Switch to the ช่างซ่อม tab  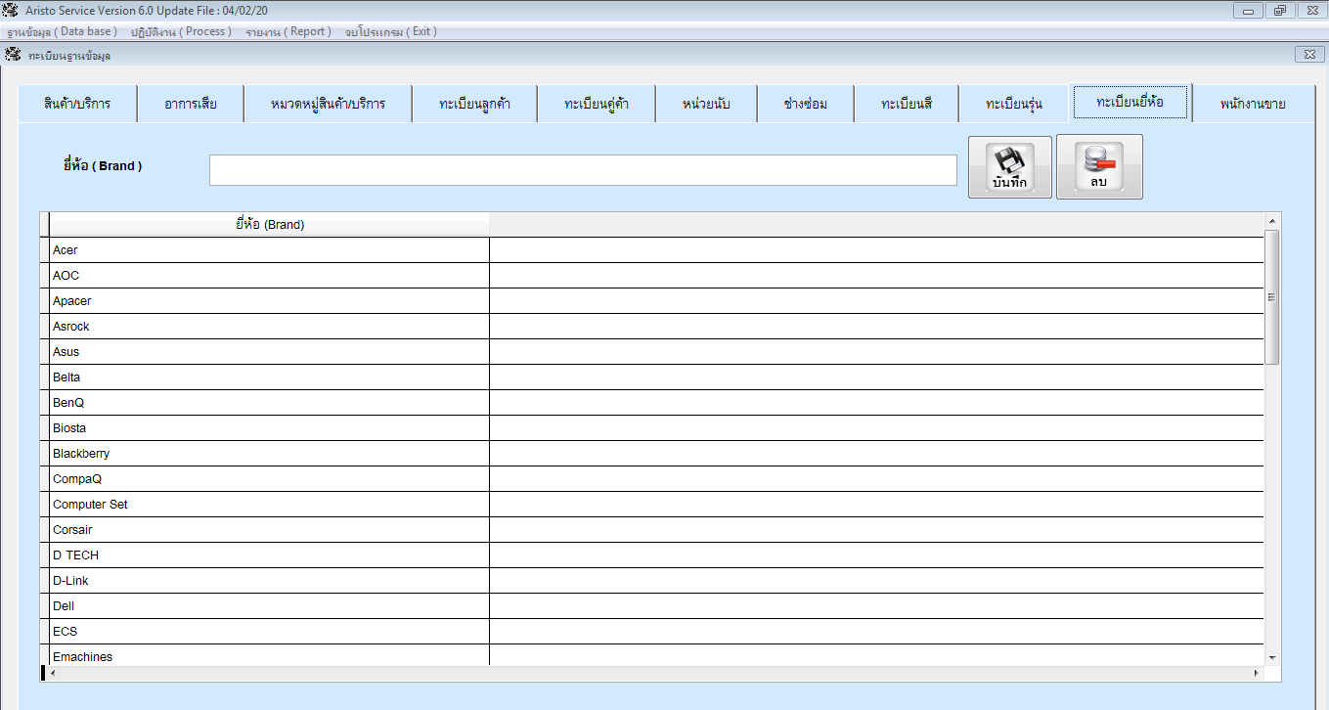[806, 104]
